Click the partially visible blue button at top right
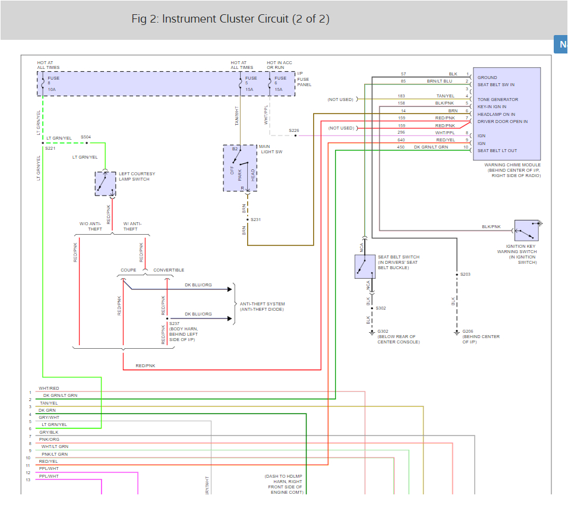The image size is (568, 511). click(x=560, y=45)
